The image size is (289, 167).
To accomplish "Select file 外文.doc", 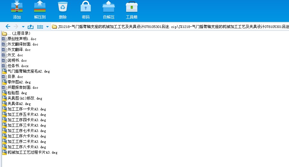I will point(12,55).
